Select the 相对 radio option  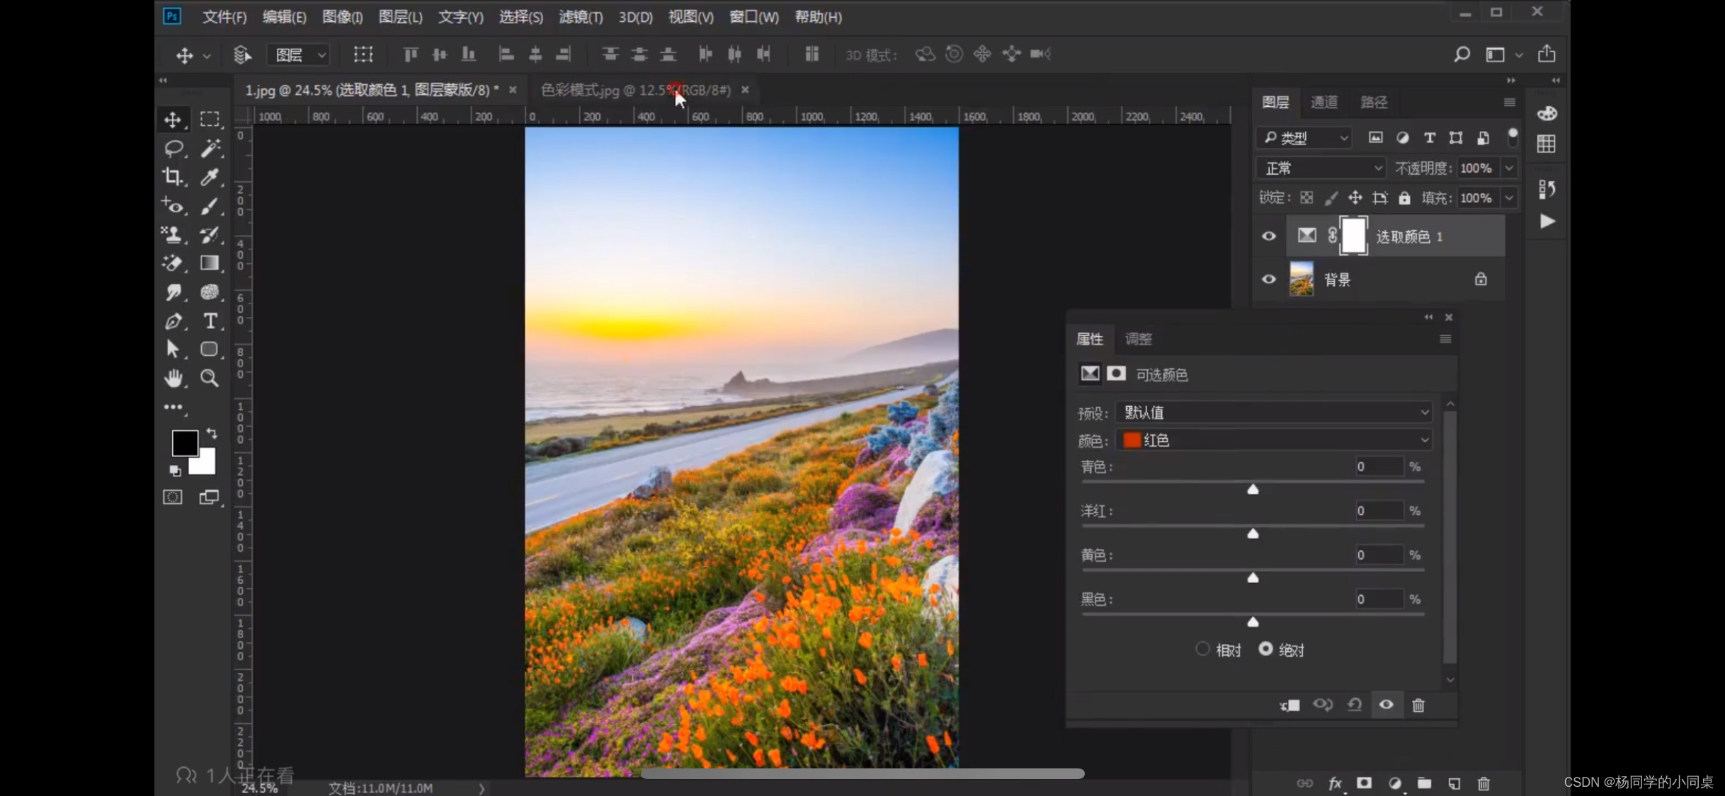[x=1202, y=649]
